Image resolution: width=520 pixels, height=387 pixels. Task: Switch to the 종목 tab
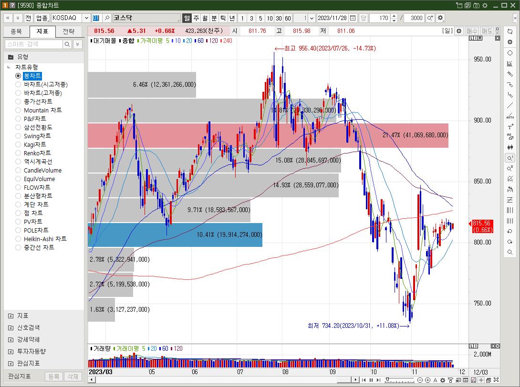[x=16, y=31]
